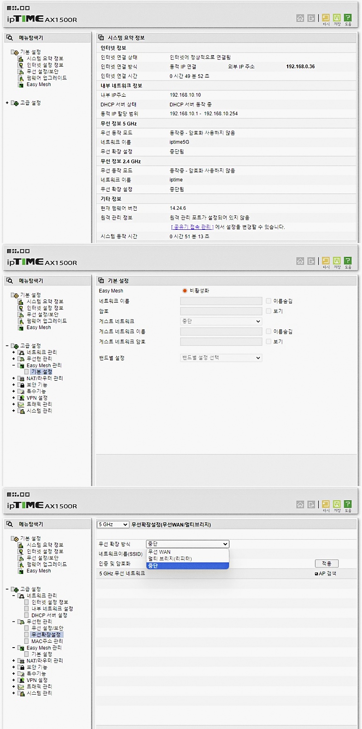
Task: Click the 암호 input field on Easy Mesh page
Action: [221, 311]
